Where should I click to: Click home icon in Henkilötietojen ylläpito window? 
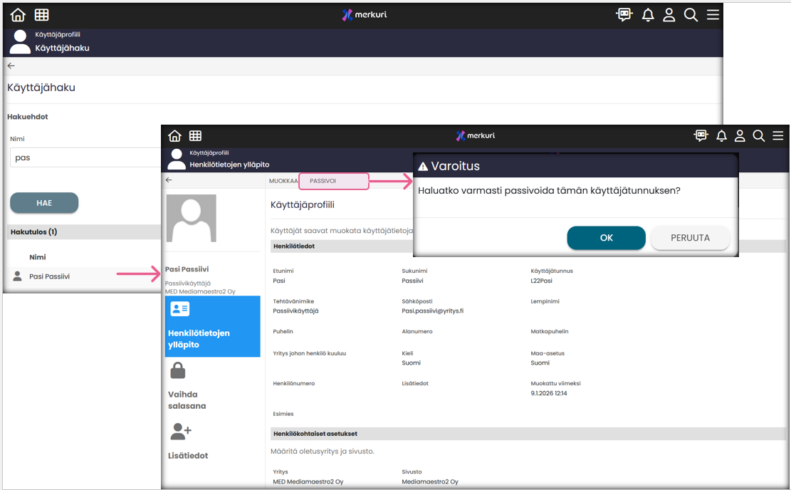(174, 136)
